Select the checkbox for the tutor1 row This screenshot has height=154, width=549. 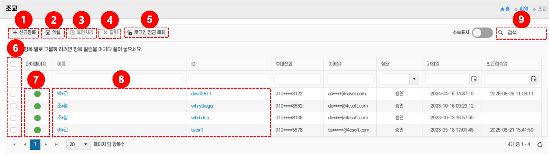tap(13, 130)
